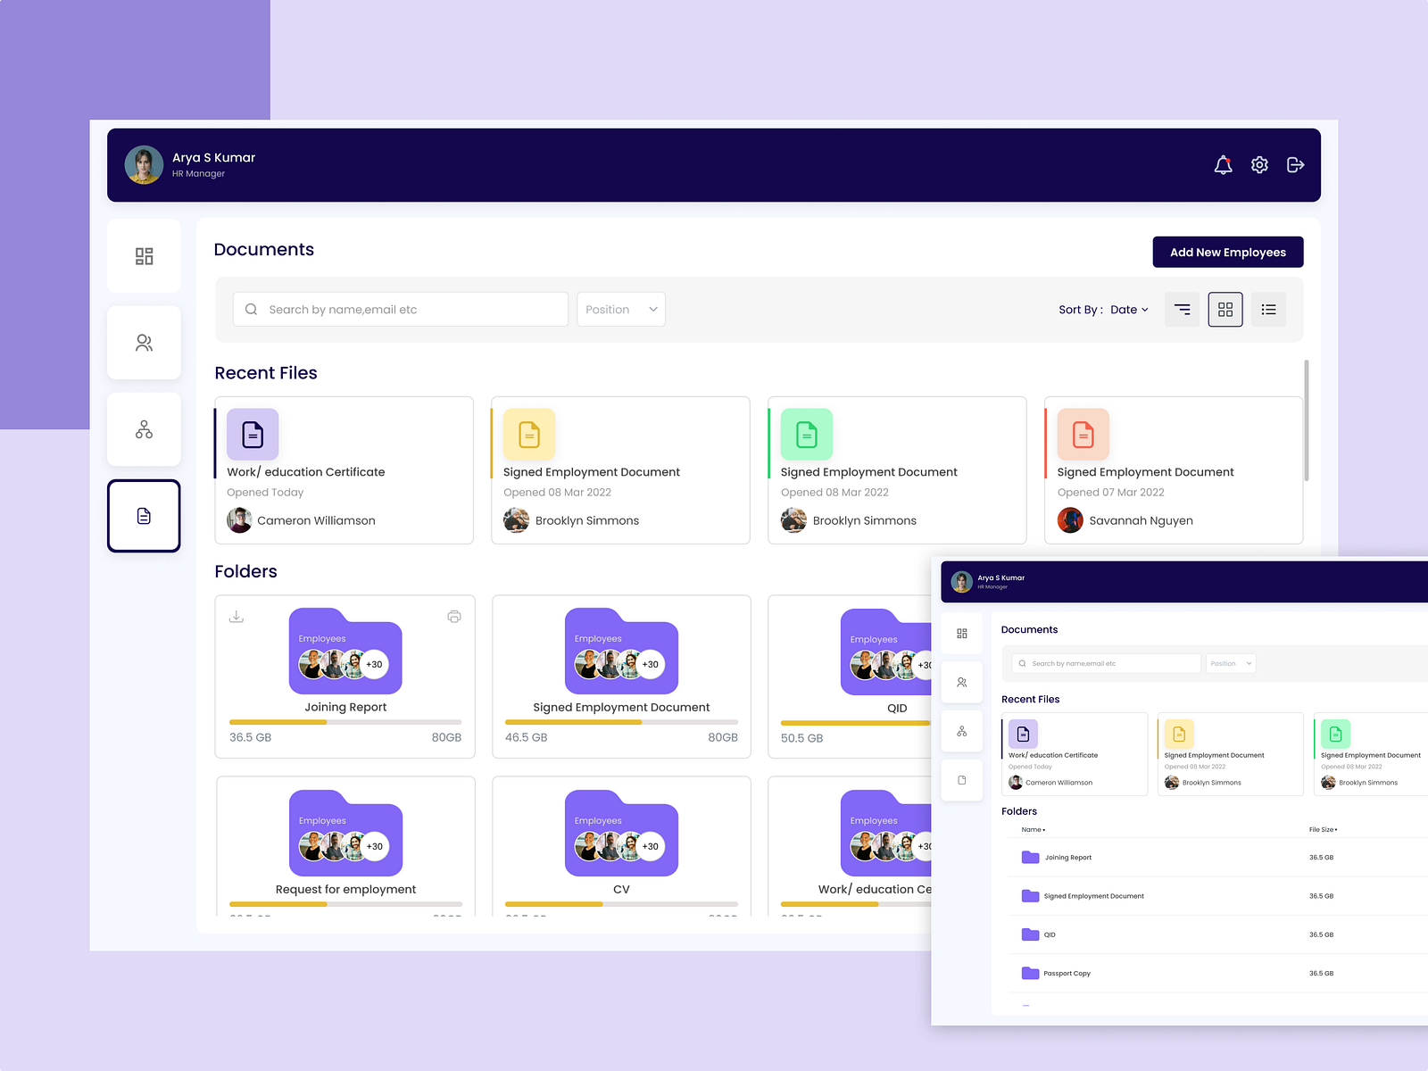Click QID folder icon in overlay list

tap(1030, 934)
